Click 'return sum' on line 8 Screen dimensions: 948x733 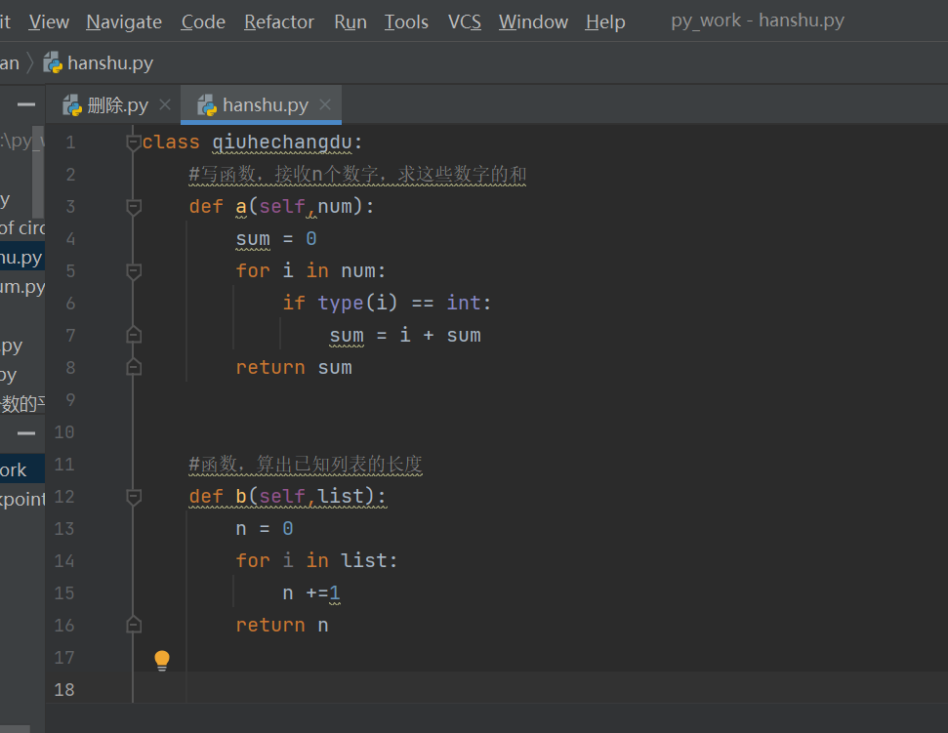point(294,367)
